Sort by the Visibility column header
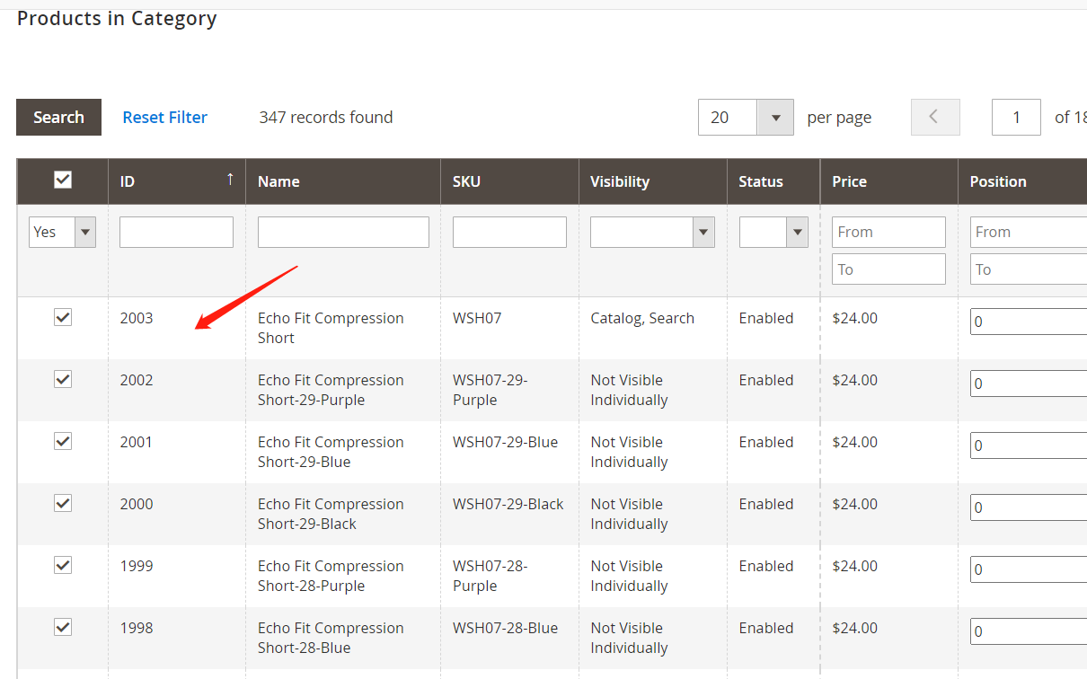Image resolution: width=1087 pixels, height=679 pixels. (x=653, y=181)
